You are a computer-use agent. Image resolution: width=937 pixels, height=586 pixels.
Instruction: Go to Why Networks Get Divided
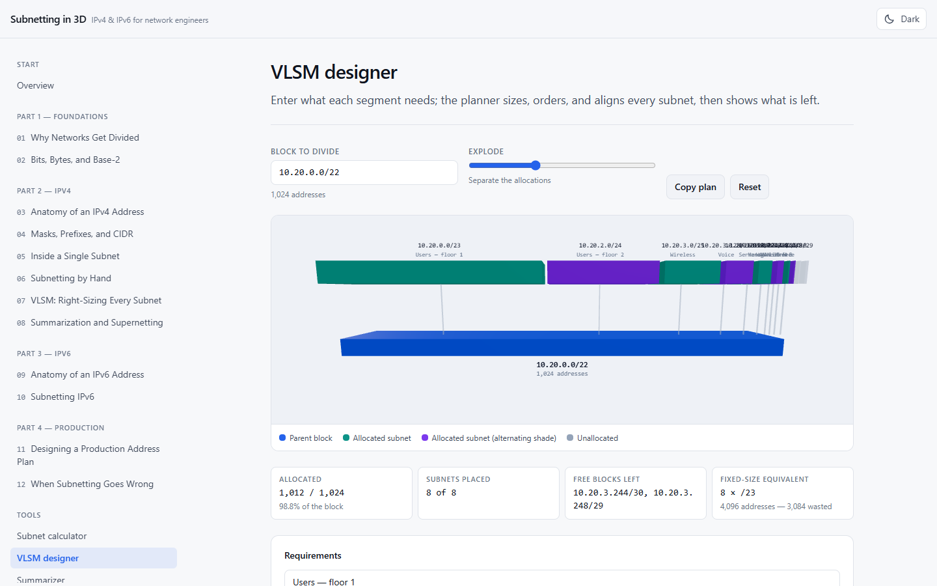click(x=94, y=137)
